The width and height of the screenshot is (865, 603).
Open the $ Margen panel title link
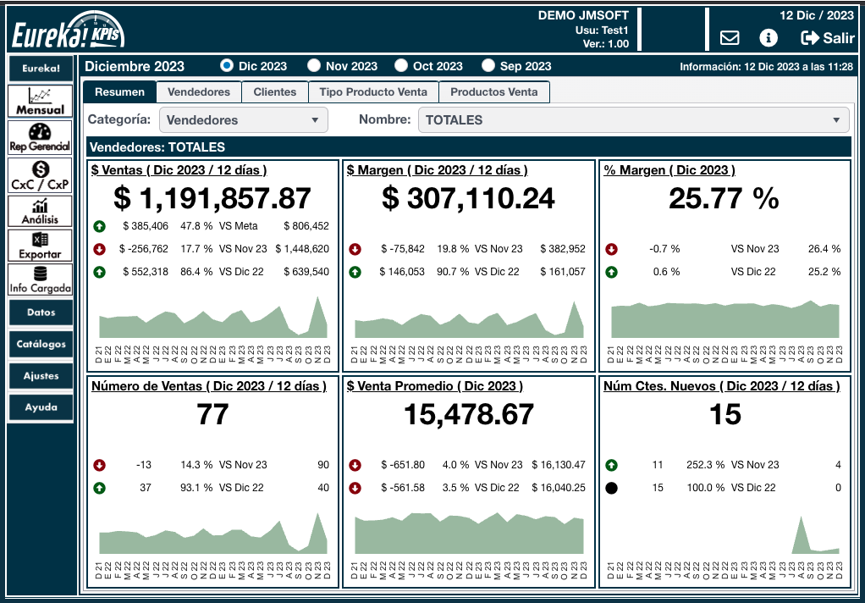pyautogui.click(x=437, y=170)
